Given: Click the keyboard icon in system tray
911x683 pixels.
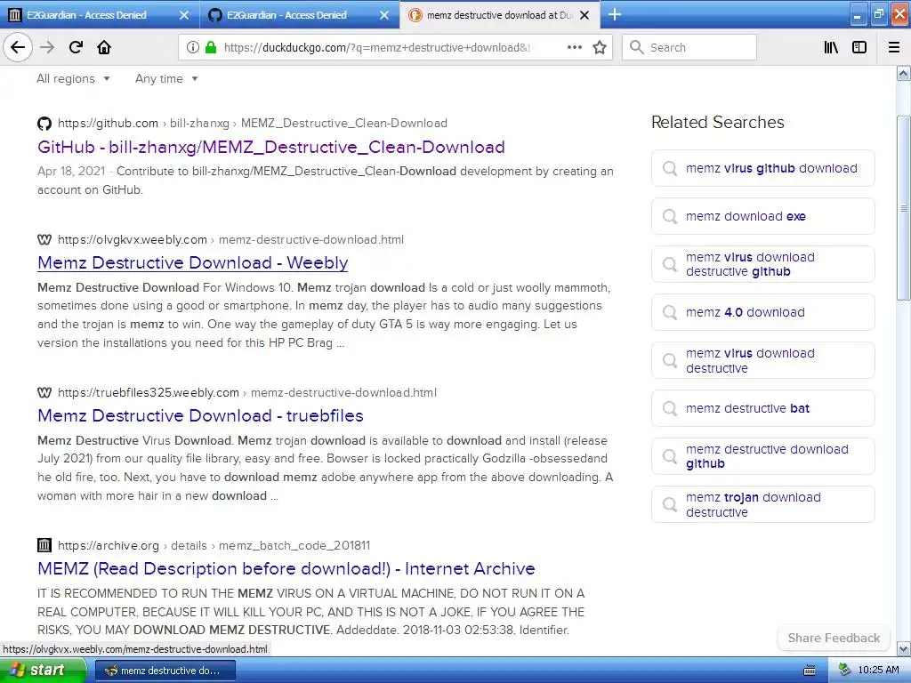Looking at the screenshot, I should pyautogui.click(x=809, y=671).
